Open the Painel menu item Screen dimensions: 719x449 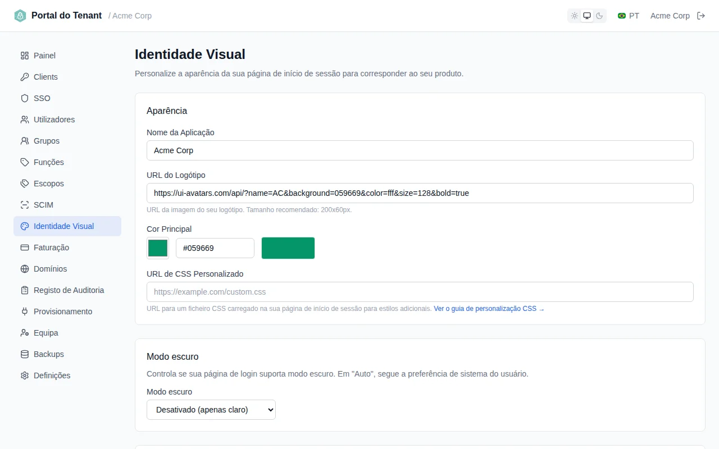click(67, 56)
